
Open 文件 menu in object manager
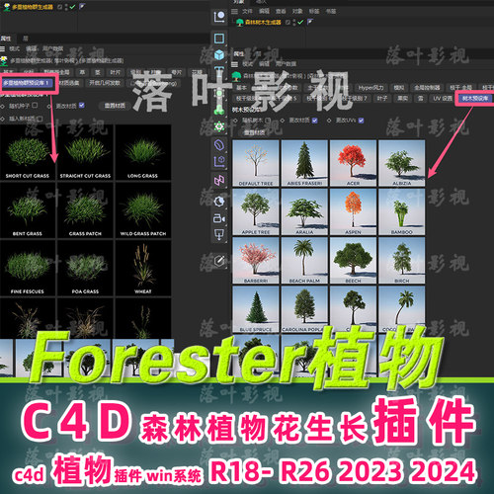tap(247, 11)
